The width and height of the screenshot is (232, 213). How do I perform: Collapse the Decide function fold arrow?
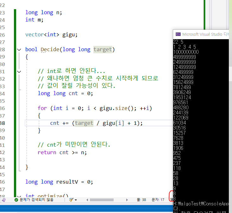19,50
